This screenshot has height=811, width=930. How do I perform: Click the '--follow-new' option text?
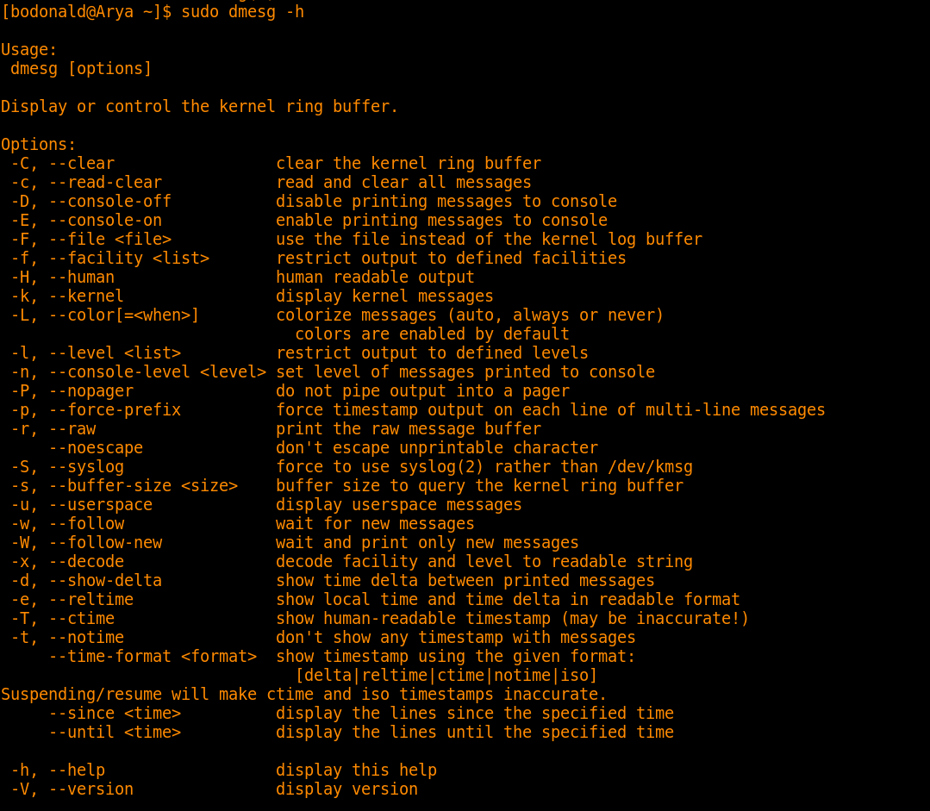105,543
